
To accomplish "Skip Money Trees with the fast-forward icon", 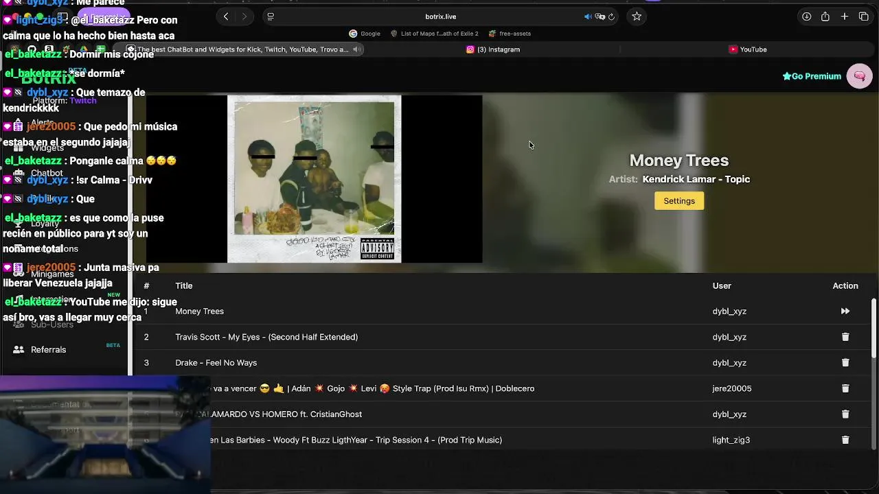I will 845,311.
